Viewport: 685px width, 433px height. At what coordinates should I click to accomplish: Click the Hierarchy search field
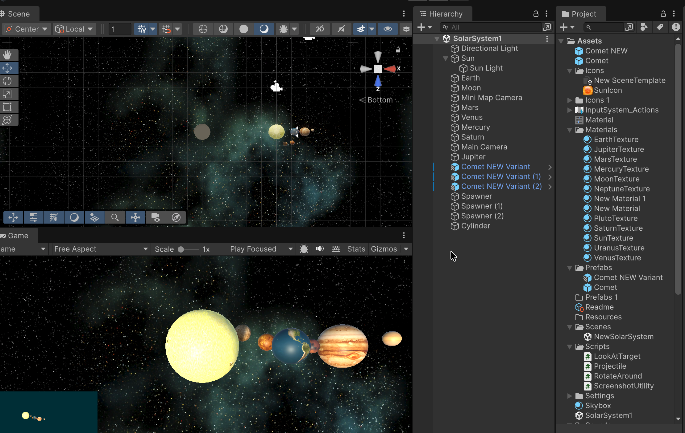point(494,27)
